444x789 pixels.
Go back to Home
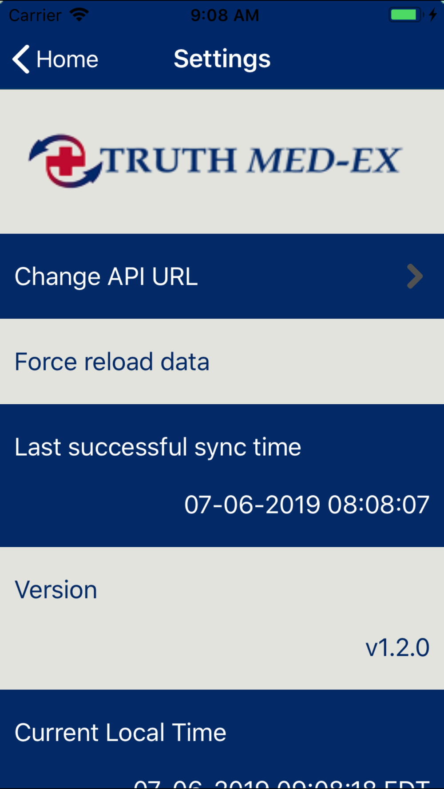click(x=55, y=59)
